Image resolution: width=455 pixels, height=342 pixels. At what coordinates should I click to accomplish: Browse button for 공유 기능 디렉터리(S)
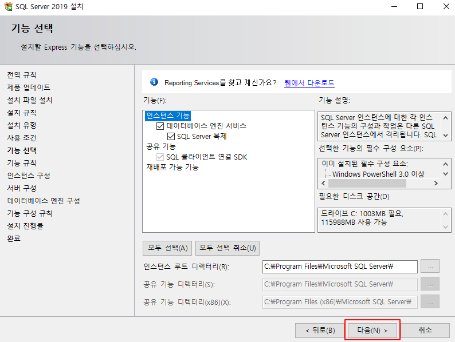(x=430, y=284)
